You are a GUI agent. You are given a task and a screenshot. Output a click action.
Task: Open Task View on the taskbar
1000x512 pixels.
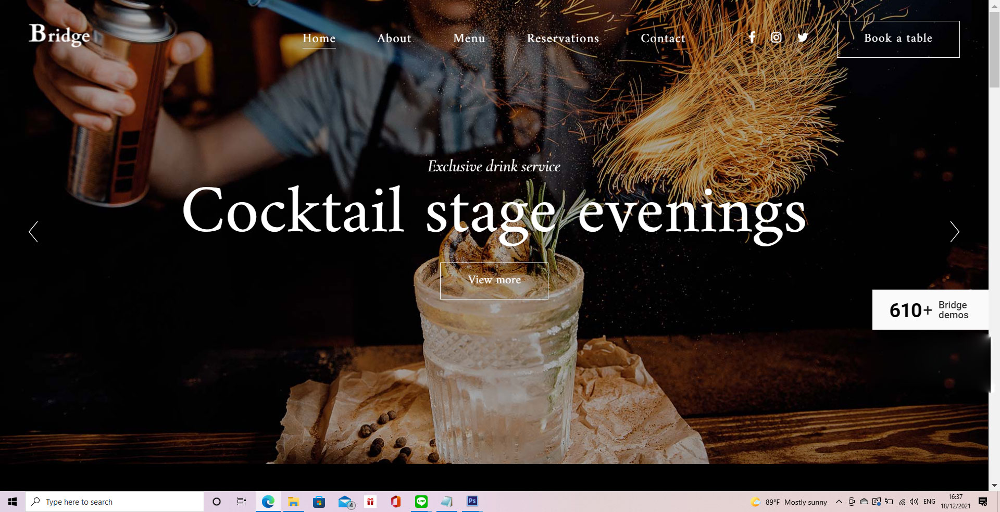click(x=242, y=502)
